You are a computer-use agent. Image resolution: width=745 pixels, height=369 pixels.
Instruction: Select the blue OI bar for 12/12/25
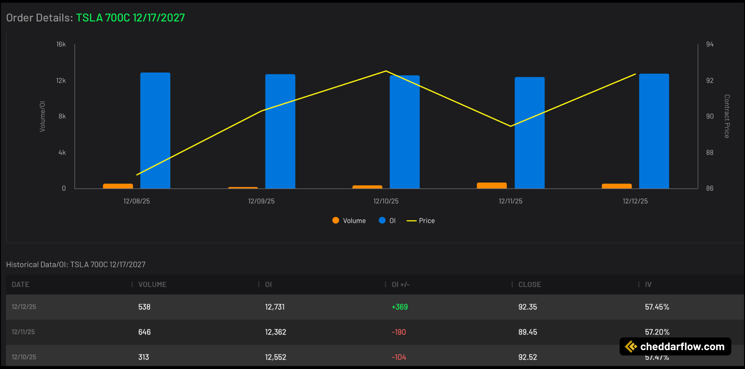654,131
